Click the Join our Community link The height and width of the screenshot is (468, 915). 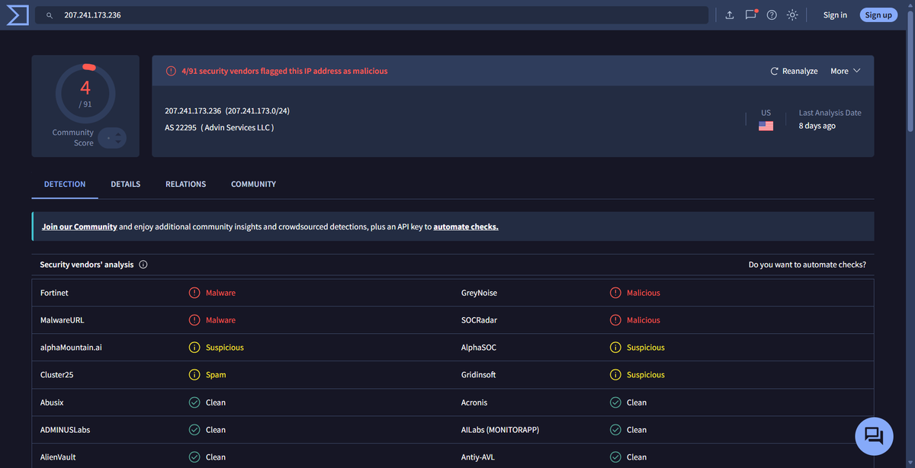pyautogui.click(x=79, y=226)
